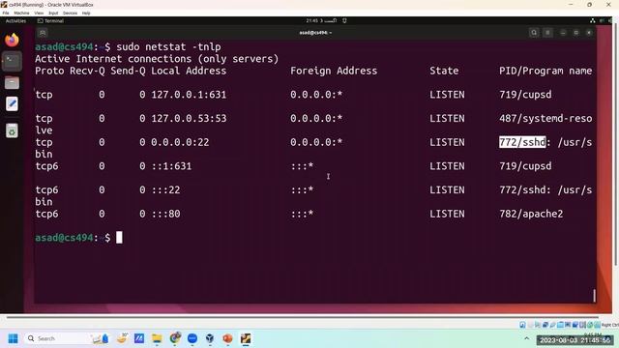Open the VirtualBox File menu
The width and height of the screenshot is (619, 348).
pyautogui.click(x=6, y=13)
